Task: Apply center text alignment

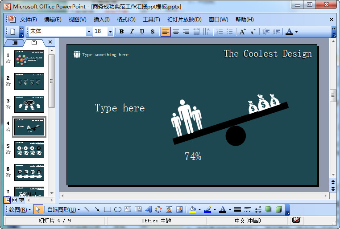Action: (x=176, y=32)
